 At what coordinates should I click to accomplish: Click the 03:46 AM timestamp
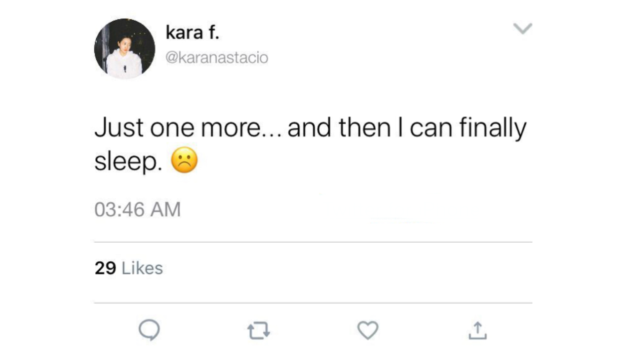pyautogui.click(x=137, y=210)
